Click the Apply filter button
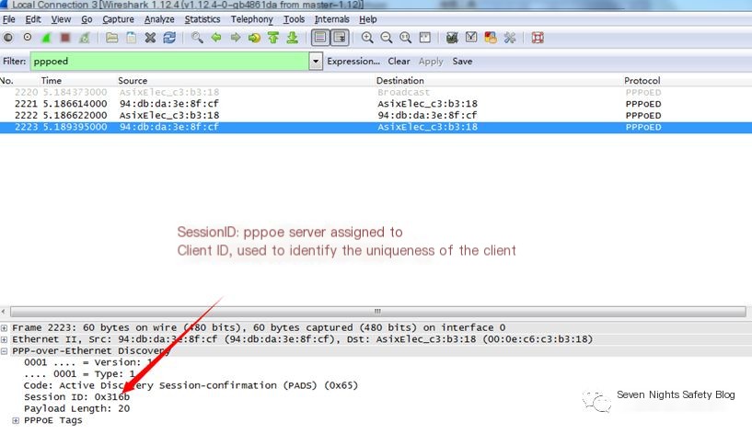Viewport: 752px width, 434px height. point(431,62)
